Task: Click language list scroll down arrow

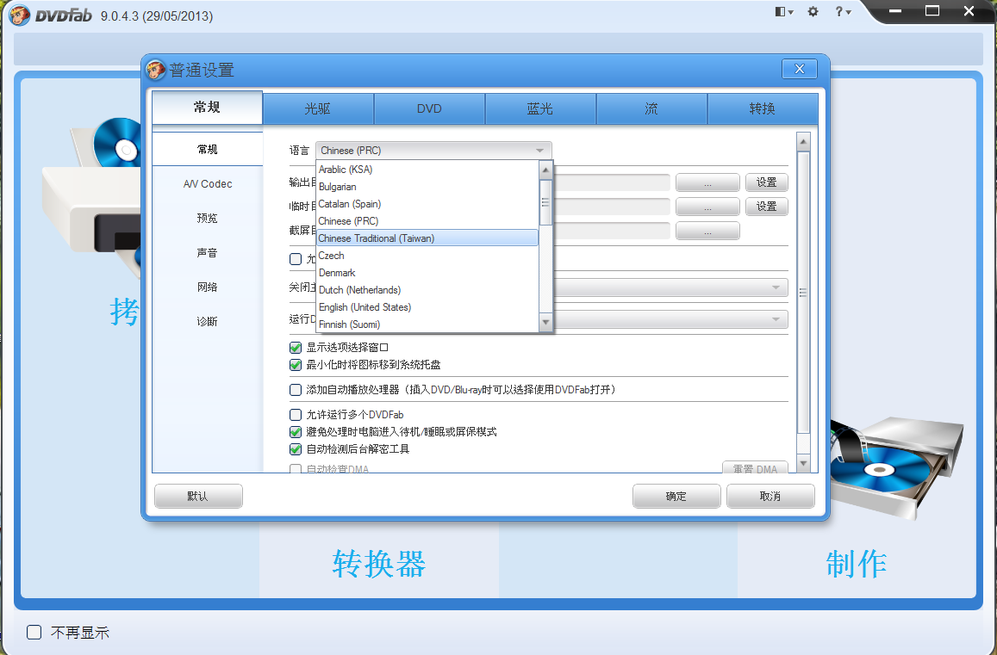Action: click(x=545, y=323)
